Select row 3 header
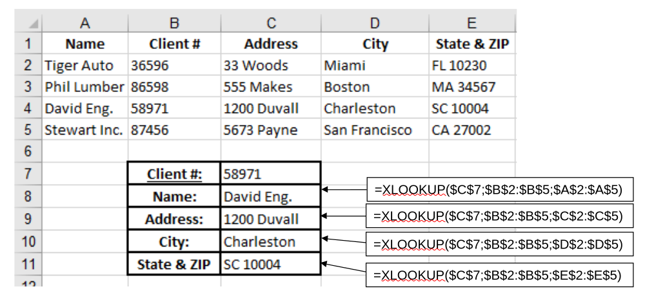645x298 pixels. (28, 87)
